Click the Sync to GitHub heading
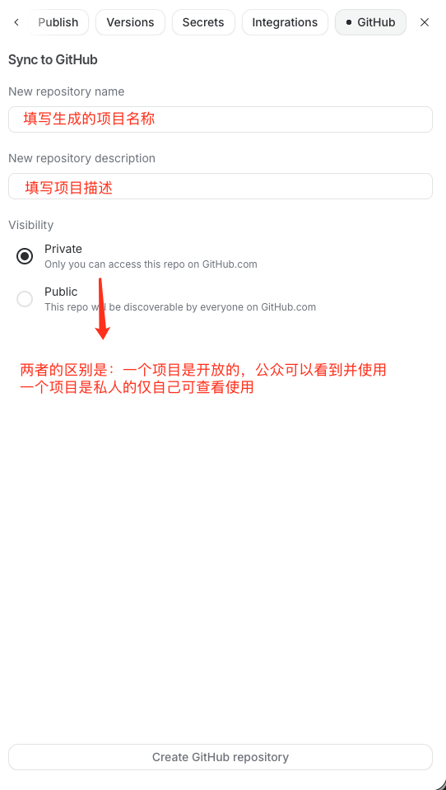 point(53,60)
